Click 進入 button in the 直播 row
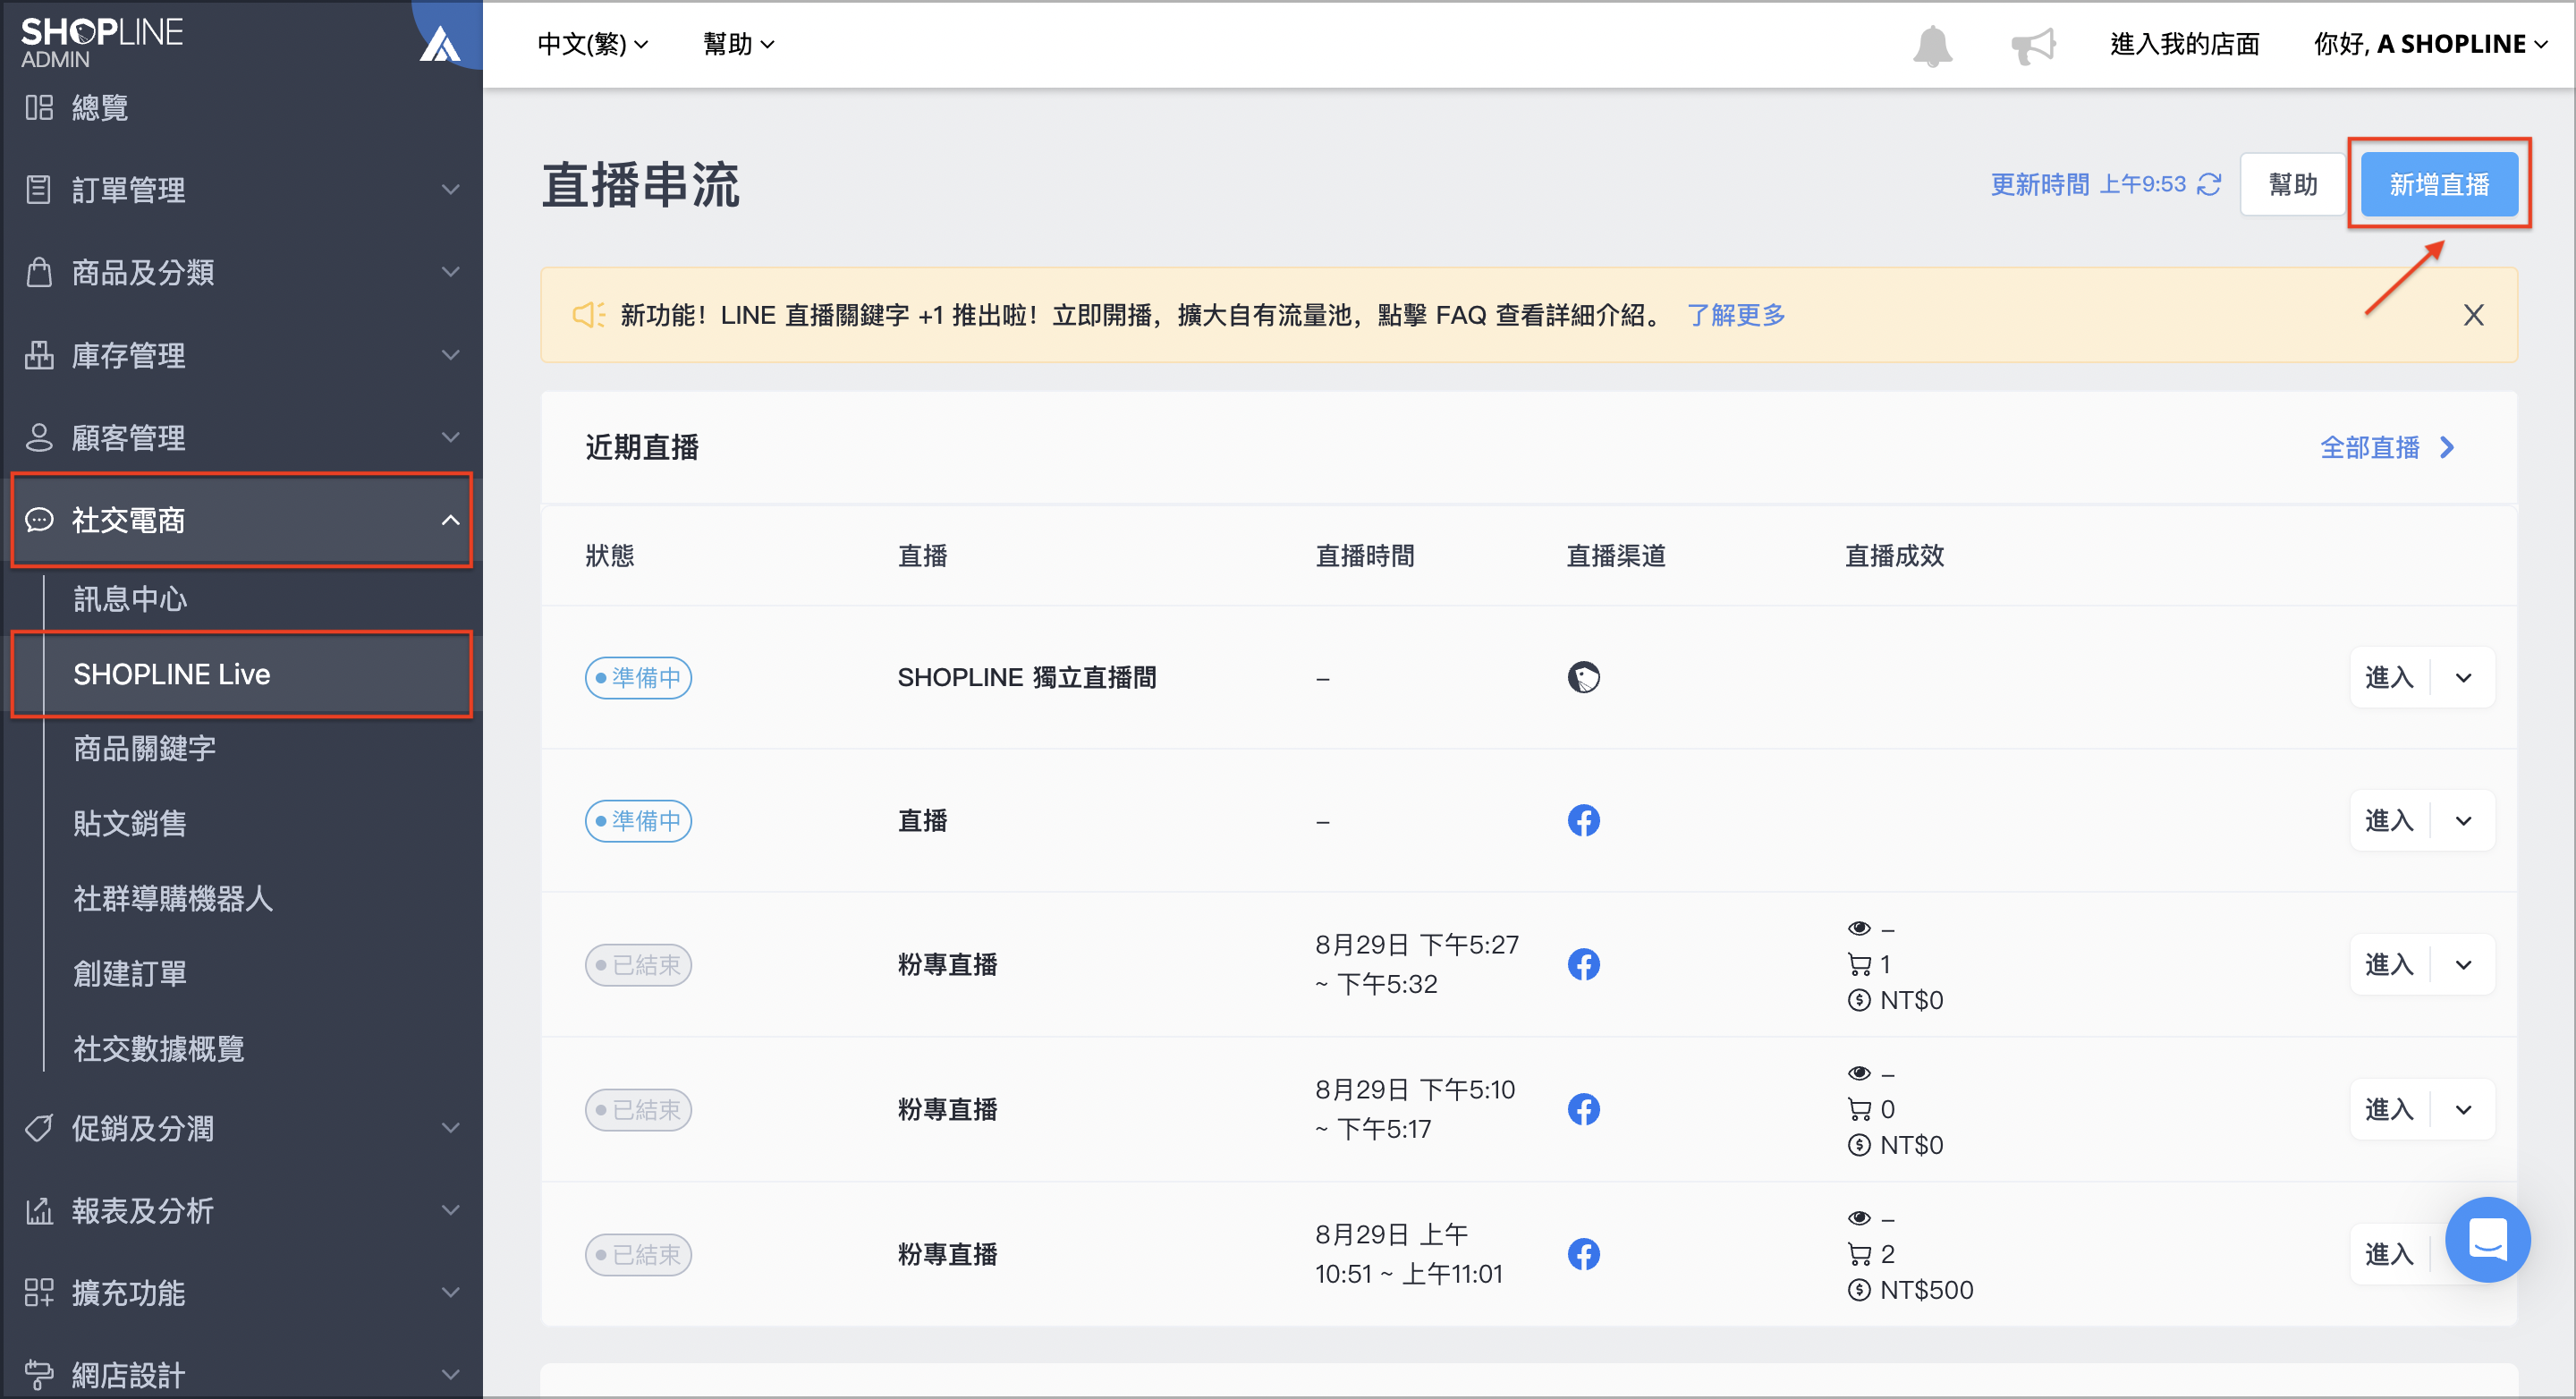Viewport: 2576px width, 1399px height. coord(2389,820)
